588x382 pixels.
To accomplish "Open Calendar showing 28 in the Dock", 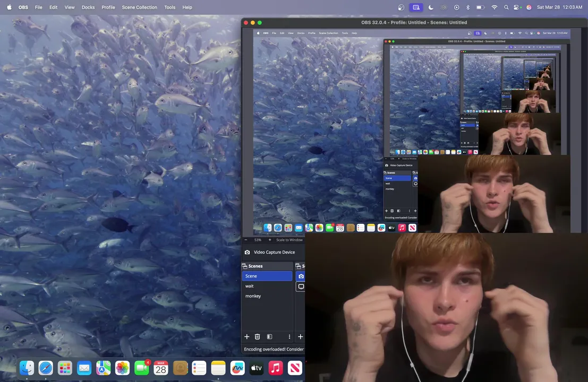I will click(161, 368).
